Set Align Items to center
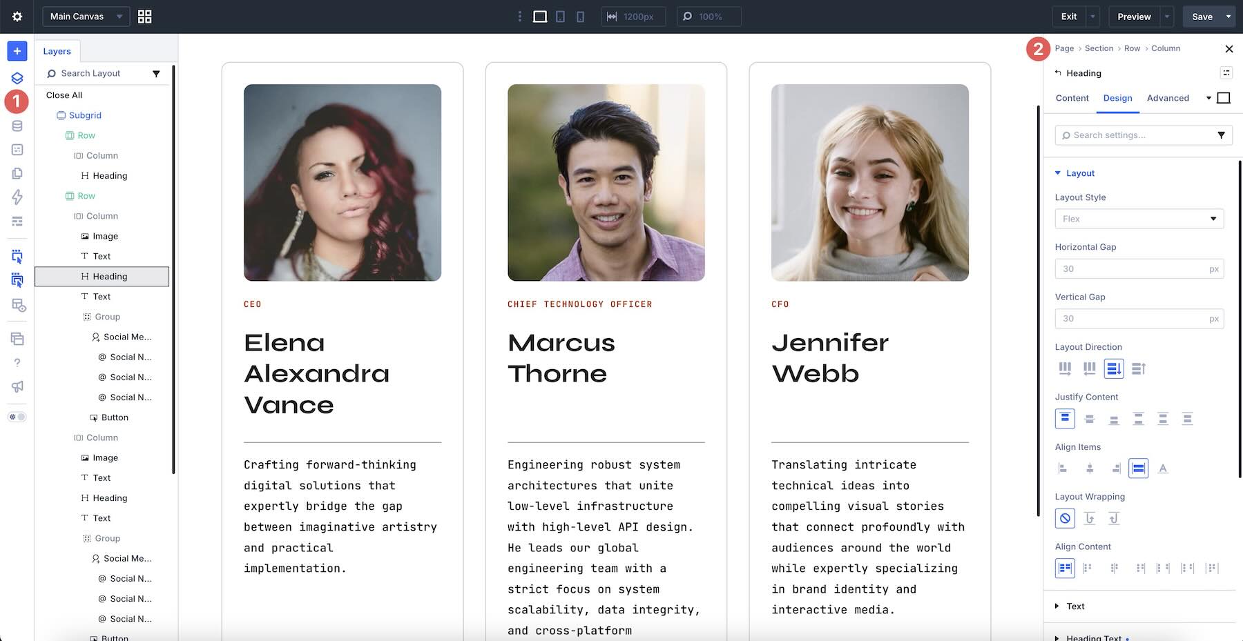The height and width of the screenshot is (641, 1243). coord(1090,469)
